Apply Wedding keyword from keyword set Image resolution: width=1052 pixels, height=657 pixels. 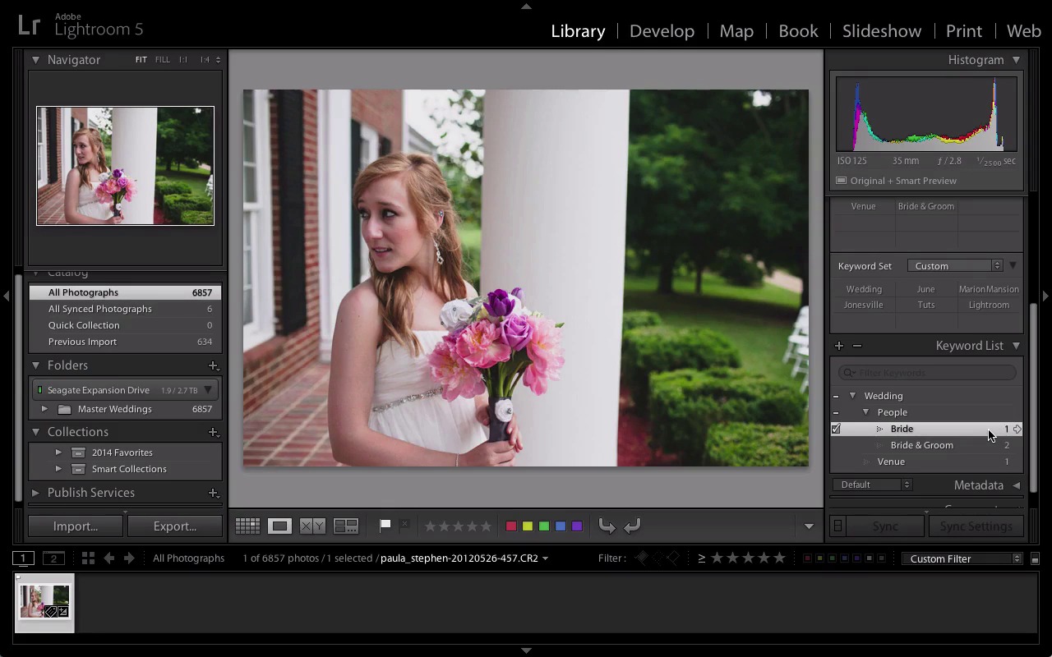[x=864, y=289]
